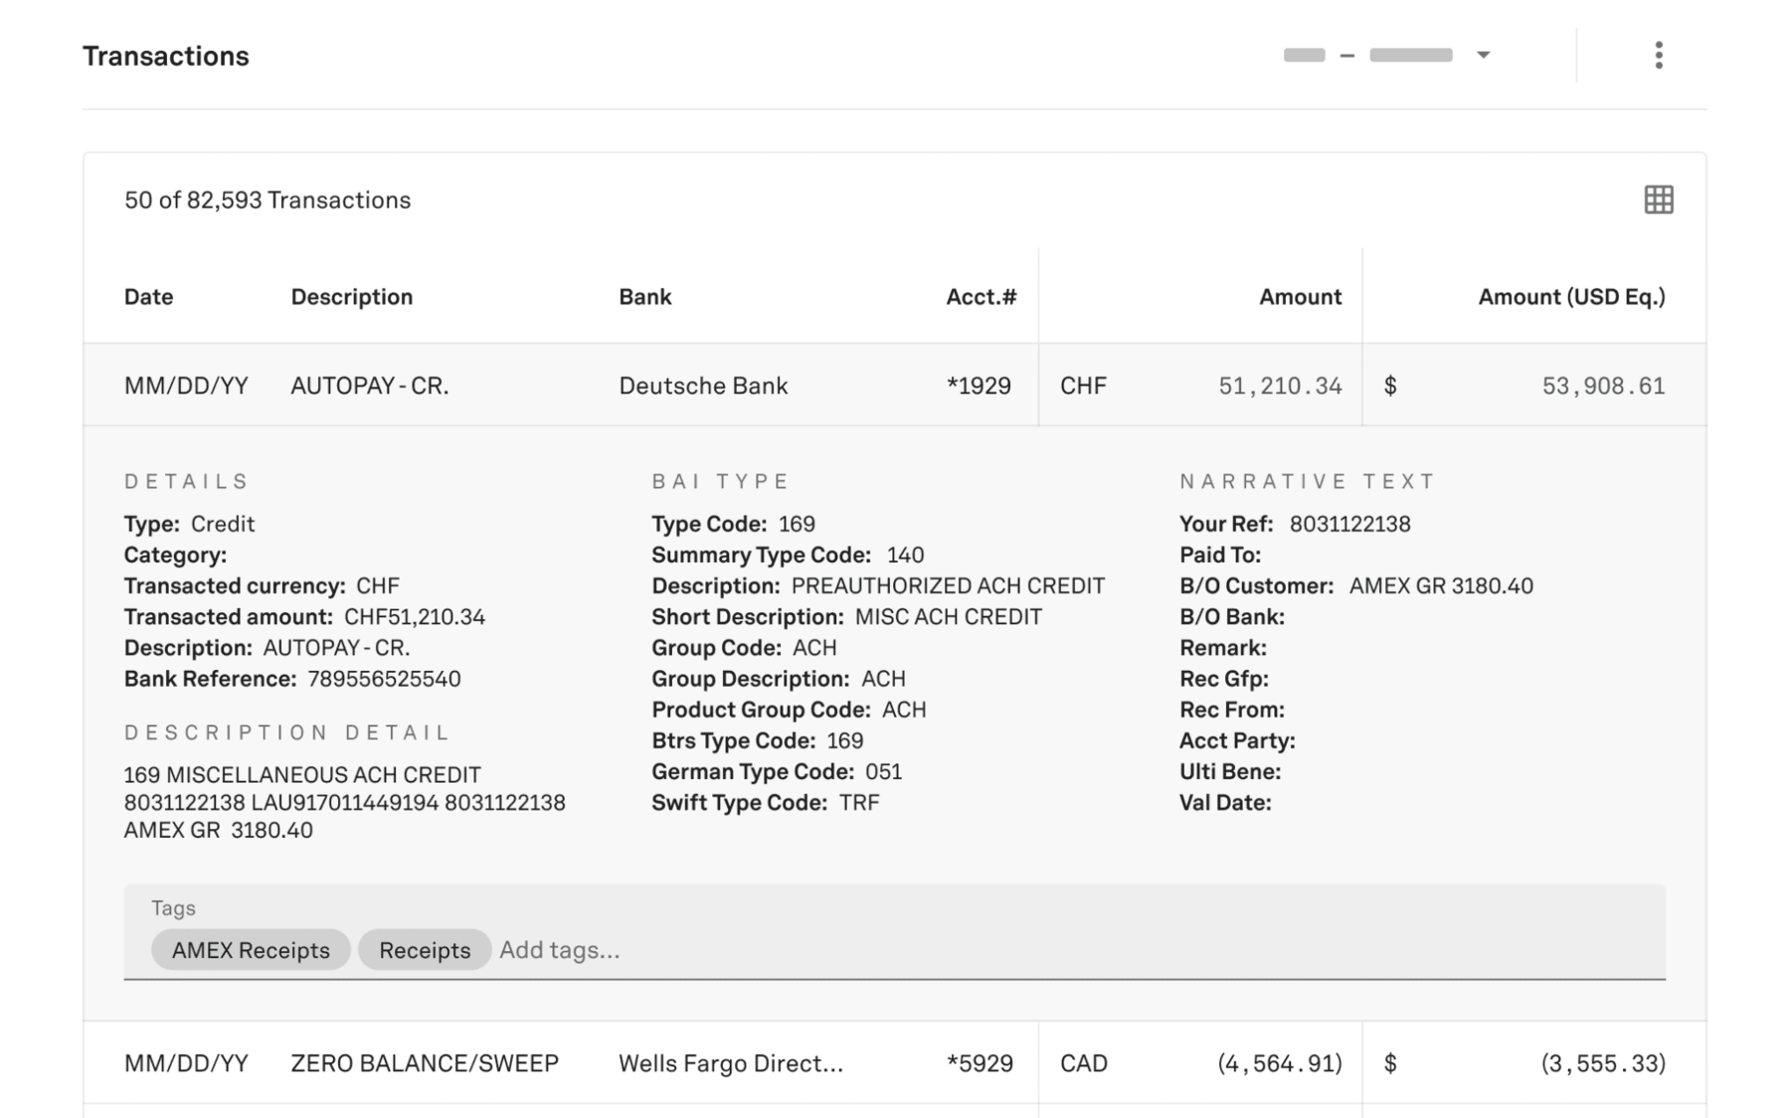Image resolution: width=1790 pixels, height=1118 pixels.
Task: Click the Add tags input field
Action: (560, 950)
